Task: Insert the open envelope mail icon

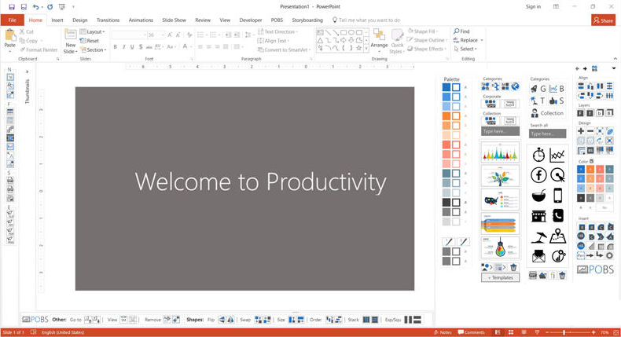Action: 538,256
